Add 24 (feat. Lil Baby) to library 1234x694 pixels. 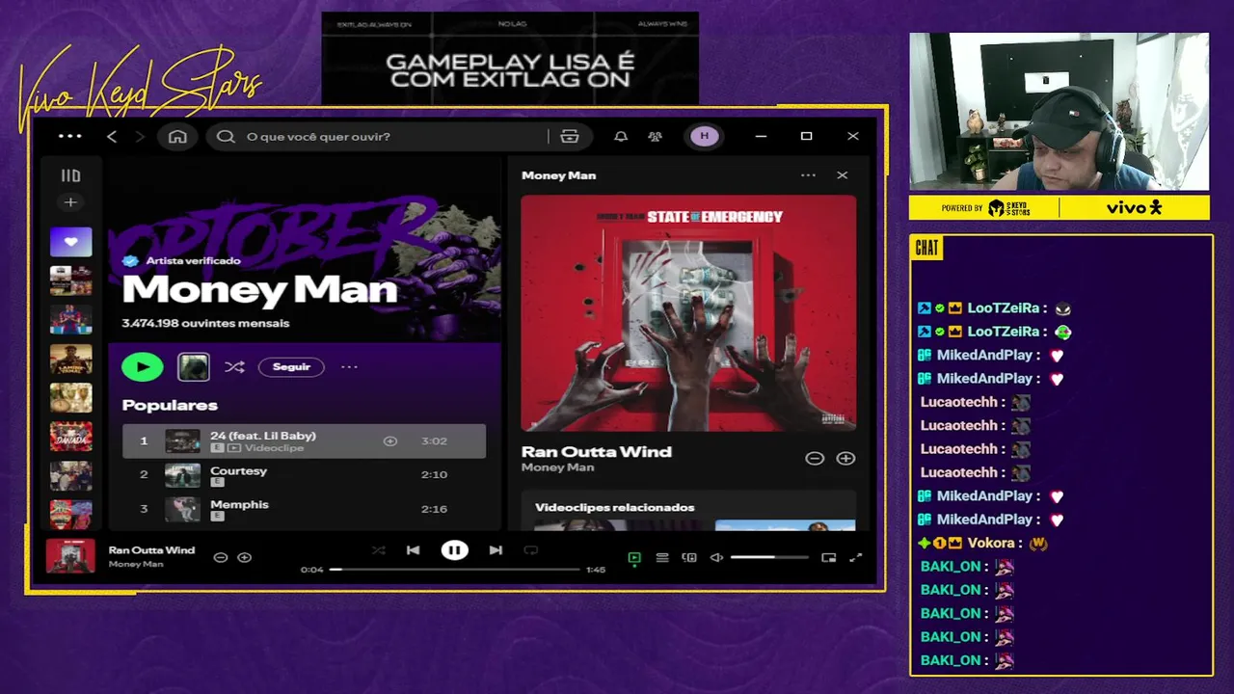[x=390, y=441]
